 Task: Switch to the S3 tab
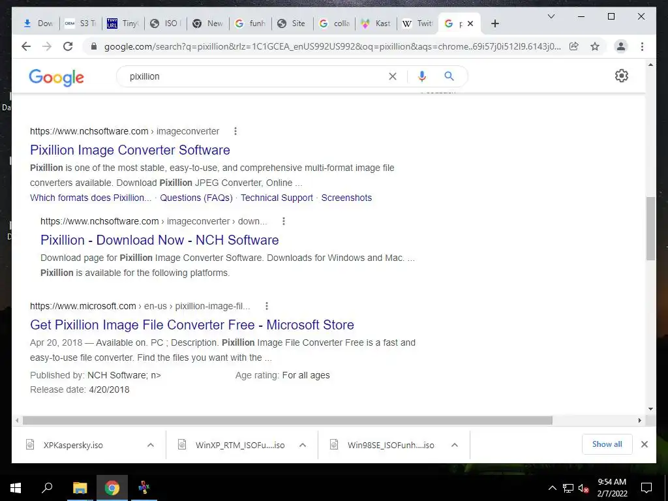[x=80, y=23]
